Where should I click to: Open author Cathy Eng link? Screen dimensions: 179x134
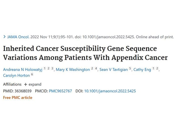142,70
